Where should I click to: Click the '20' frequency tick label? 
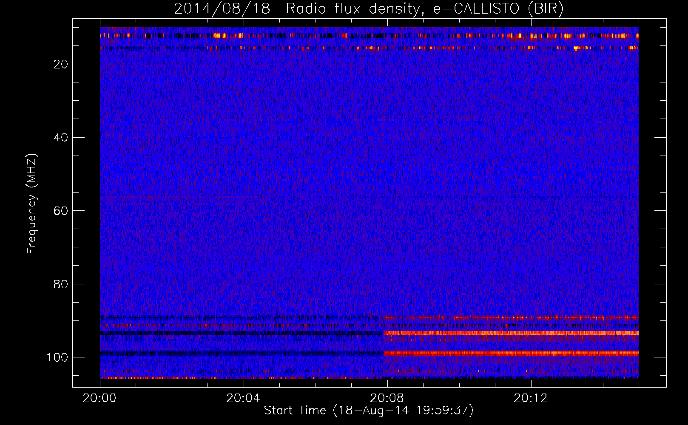(x=61, y=64)
